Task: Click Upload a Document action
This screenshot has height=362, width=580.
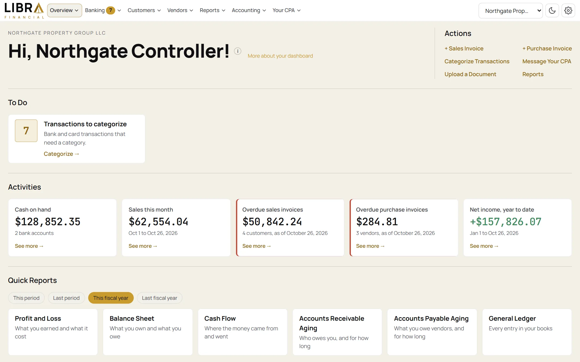Action: [470, 74]
